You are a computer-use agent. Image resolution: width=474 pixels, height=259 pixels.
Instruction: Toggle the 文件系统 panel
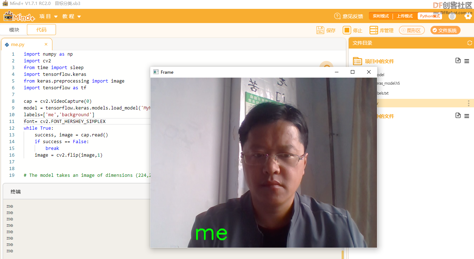[x=445, y=30]
